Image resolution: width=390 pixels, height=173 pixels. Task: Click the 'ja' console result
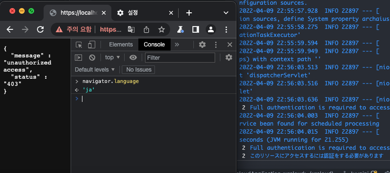coord(89,90)
